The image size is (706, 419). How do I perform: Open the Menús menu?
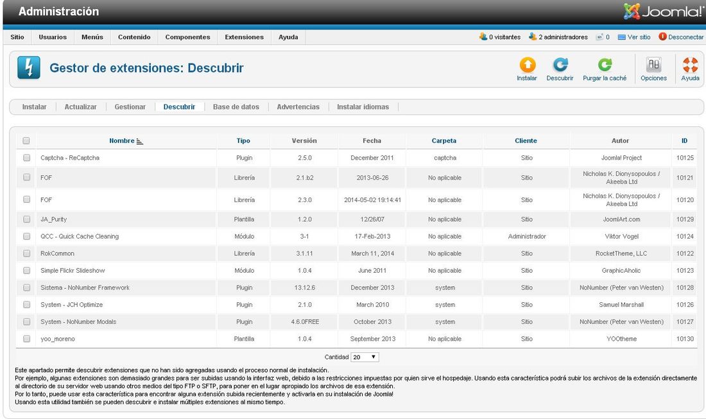(x=92, y=37)
